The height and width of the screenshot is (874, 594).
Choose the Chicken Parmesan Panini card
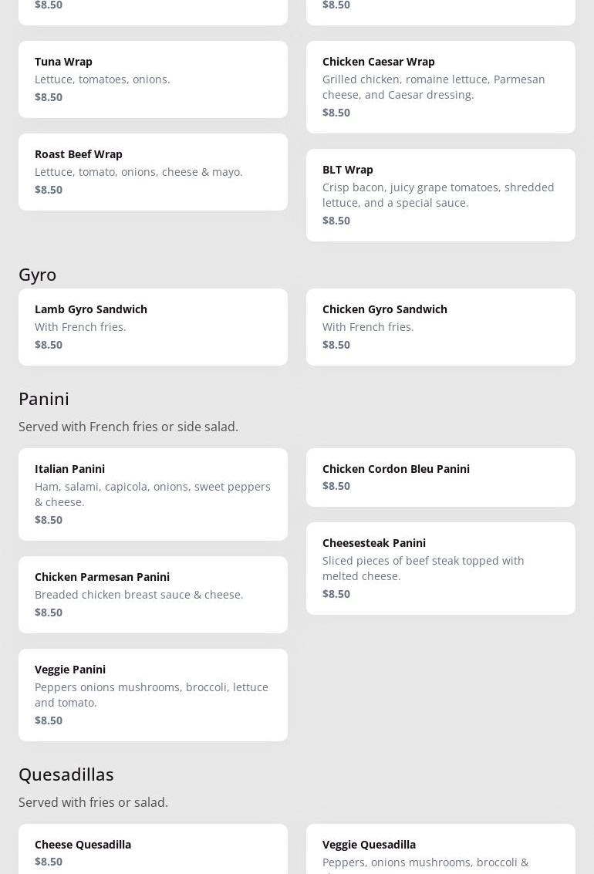point(153,594)
